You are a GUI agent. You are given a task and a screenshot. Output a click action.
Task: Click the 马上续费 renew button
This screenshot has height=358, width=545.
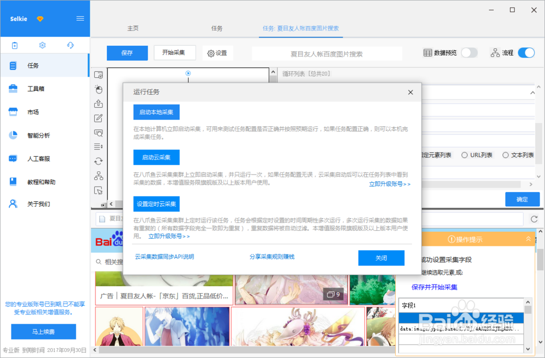pyautogui.click(x=44, y=332)
